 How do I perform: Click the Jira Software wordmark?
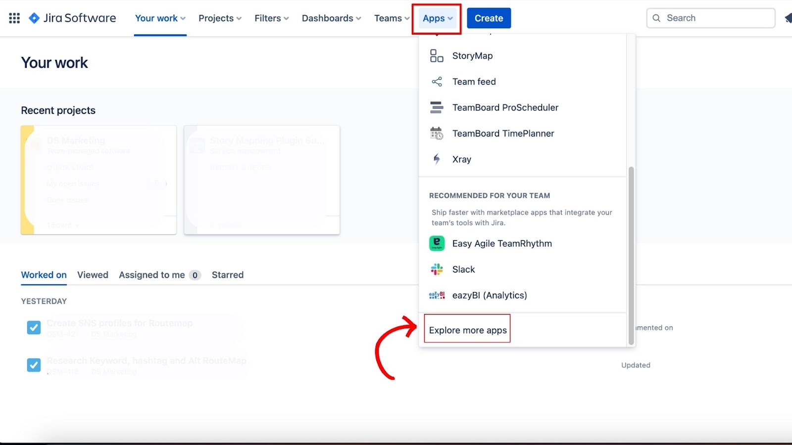tap(80, 18)
